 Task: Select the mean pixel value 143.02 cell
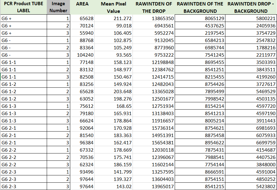pyautogui.click(x=113, y=186)
